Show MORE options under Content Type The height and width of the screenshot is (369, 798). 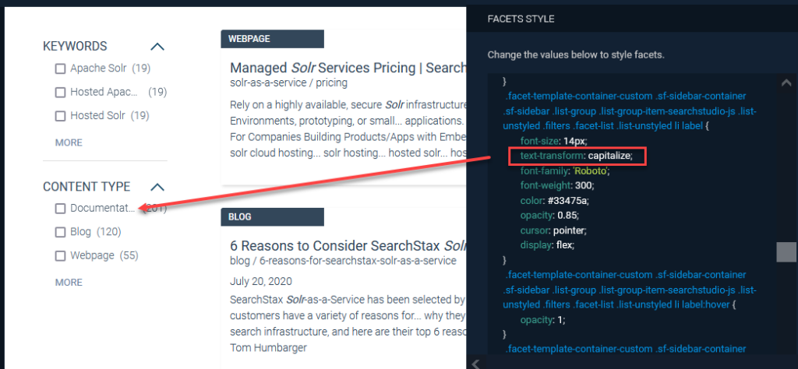(x=69, y=282)
